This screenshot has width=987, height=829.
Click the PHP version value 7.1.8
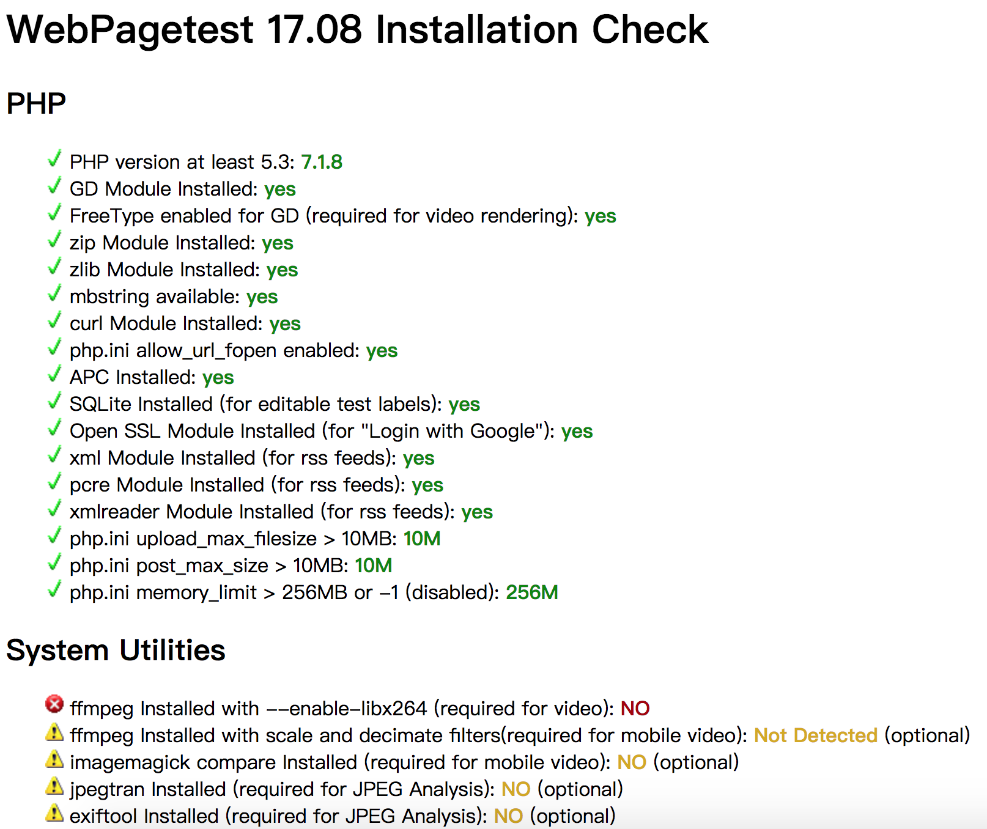(322, 162)
